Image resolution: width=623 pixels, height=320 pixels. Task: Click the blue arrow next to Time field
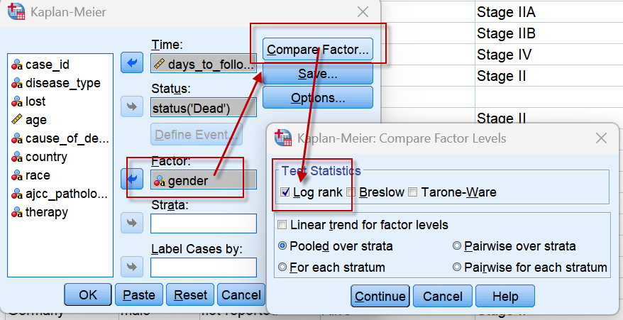[132, 62]
